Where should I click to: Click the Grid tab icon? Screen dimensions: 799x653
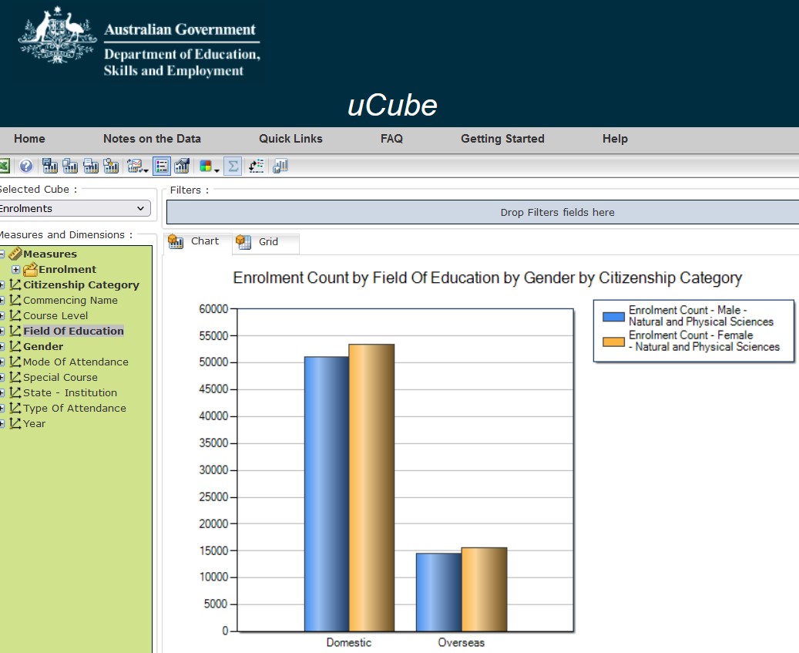click(x=243, y=242)
